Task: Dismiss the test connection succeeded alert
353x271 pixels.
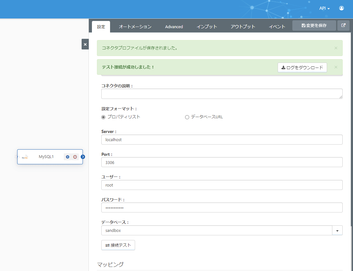Action: (336, 67)
